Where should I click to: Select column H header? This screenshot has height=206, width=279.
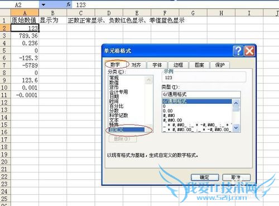tap(221, 13)
